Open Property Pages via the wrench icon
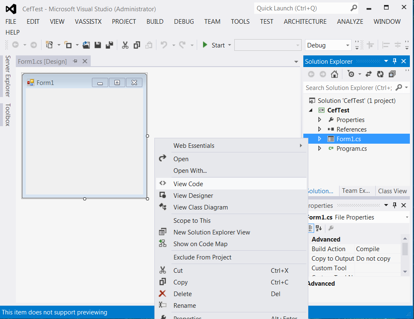414x319 pixels. click(x=331, y=228)
